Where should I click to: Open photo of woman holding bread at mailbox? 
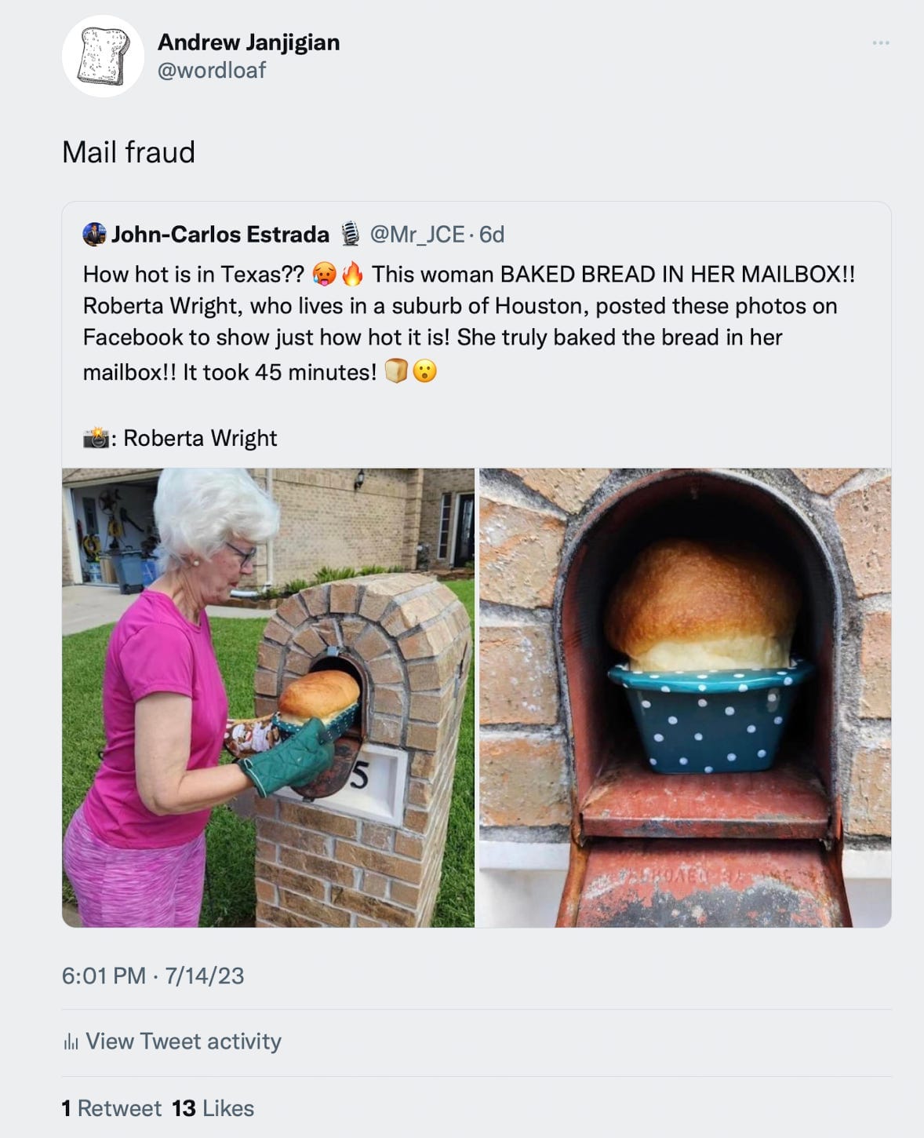click(x=268, y=698)
